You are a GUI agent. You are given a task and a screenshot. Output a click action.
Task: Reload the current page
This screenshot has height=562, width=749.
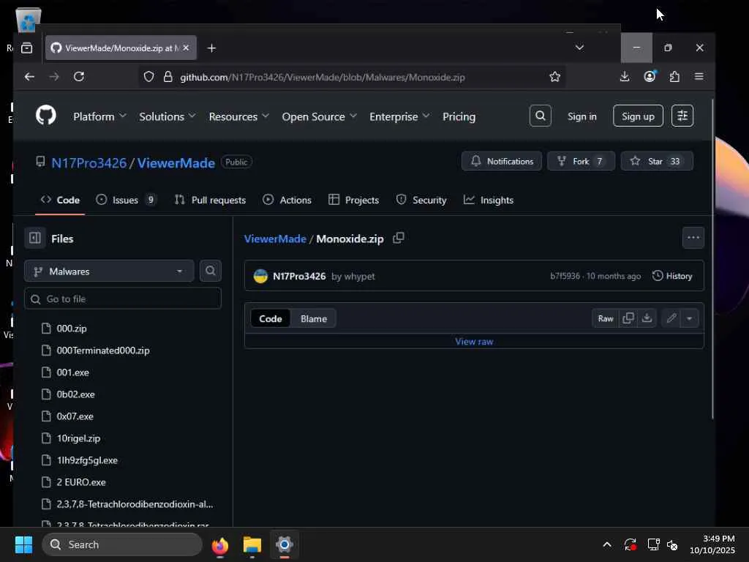coord(79,76)
